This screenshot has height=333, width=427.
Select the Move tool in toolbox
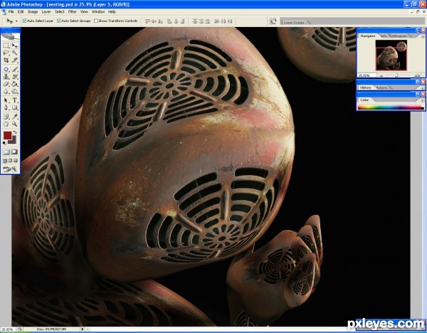coord(15,46)
